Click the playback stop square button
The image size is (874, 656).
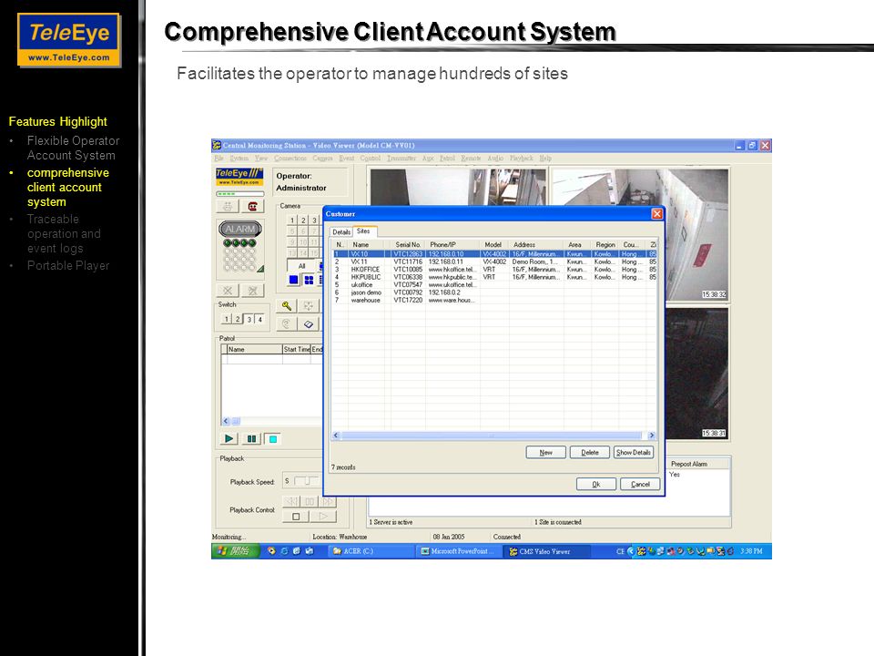tap(296, 517)
